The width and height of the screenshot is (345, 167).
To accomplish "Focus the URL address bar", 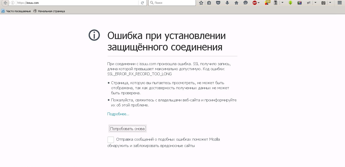I will pos(77,3).
